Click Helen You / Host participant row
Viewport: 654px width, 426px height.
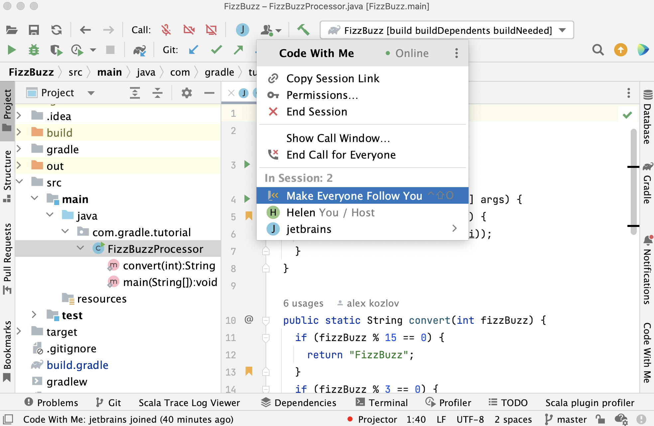(362, 213)
